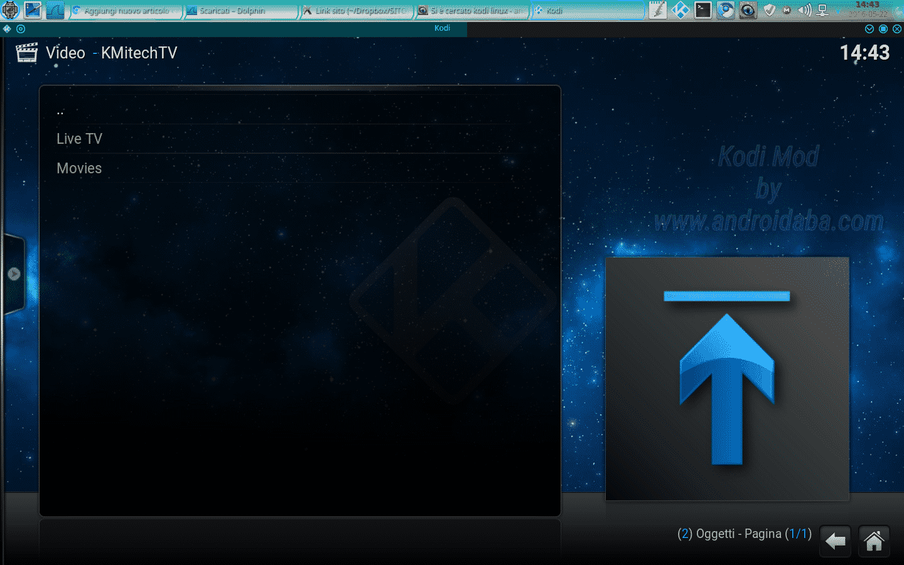The width and height of the screenshot is (904, 565).
Task: Open the notepad with lightning tray icon
Action: 657,10
